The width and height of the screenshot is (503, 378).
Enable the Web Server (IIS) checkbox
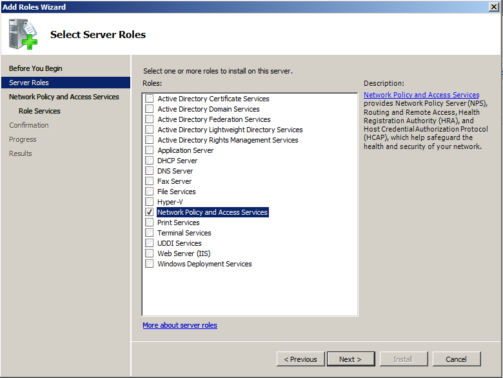click(x=149, y=253)
